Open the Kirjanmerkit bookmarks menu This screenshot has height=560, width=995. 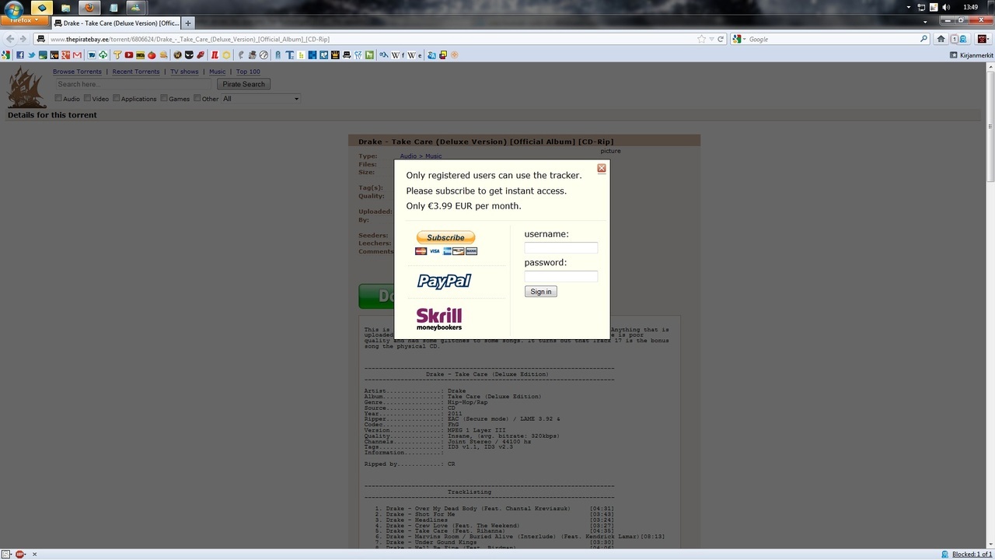point(972,55)
